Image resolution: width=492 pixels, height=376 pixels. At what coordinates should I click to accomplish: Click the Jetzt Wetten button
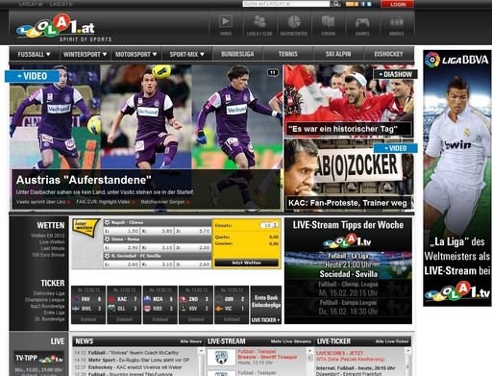coord(246,263)
